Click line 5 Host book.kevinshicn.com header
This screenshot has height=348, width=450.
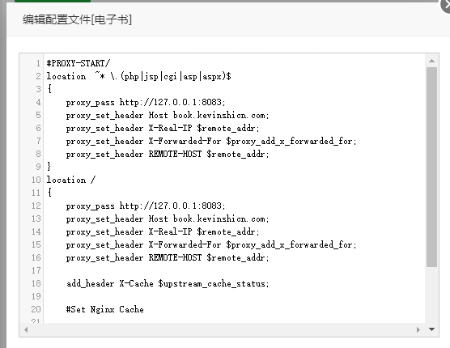tap(168, 116)
